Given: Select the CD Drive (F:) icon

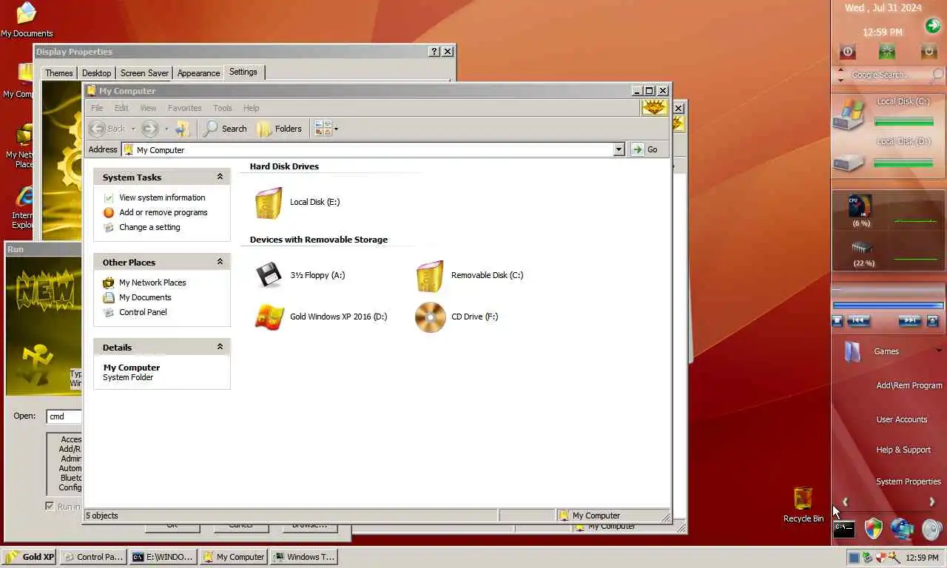Looking at the screenshot, I should [431, 317].
